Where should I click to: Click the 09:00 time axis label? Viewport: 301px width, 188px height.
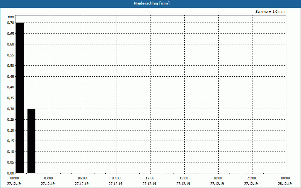(116, 178)
